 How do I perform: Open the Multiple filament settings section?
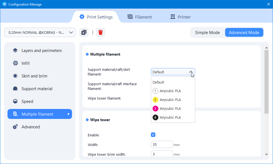(x=40, y=114)
